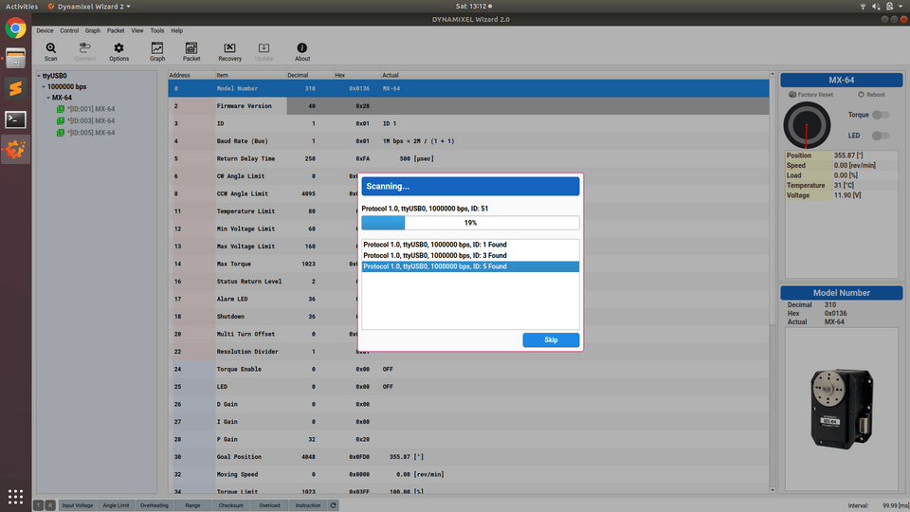The height and width of the screenshot is (512, 910).
Task: Open the clock showing Sat 13:12
Action: tap(474, 7)
